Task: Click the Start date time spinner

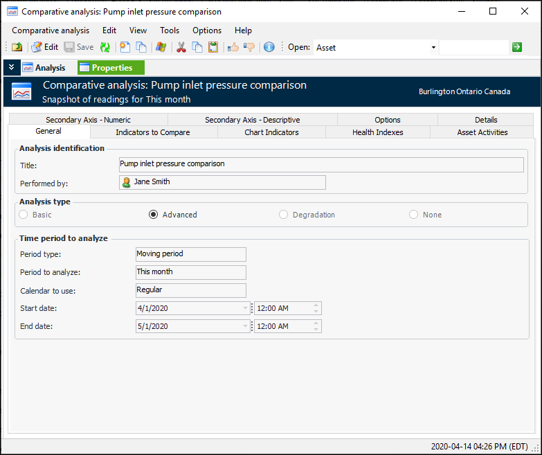Action: [x=316, y=308]
